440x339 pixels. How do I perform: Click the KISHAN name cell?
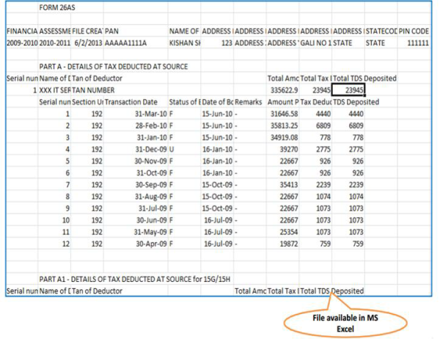pyautogui.click(x=184, y=44)
